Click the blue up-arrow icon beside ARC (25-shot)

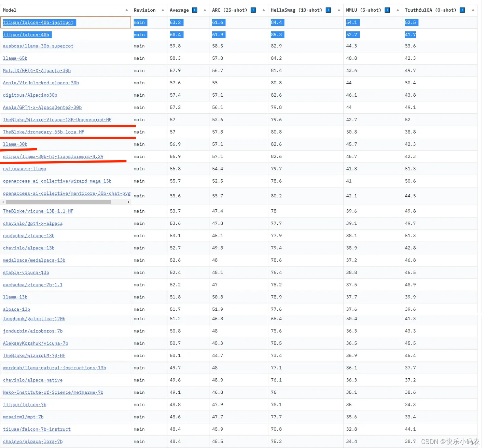[253, 10]
